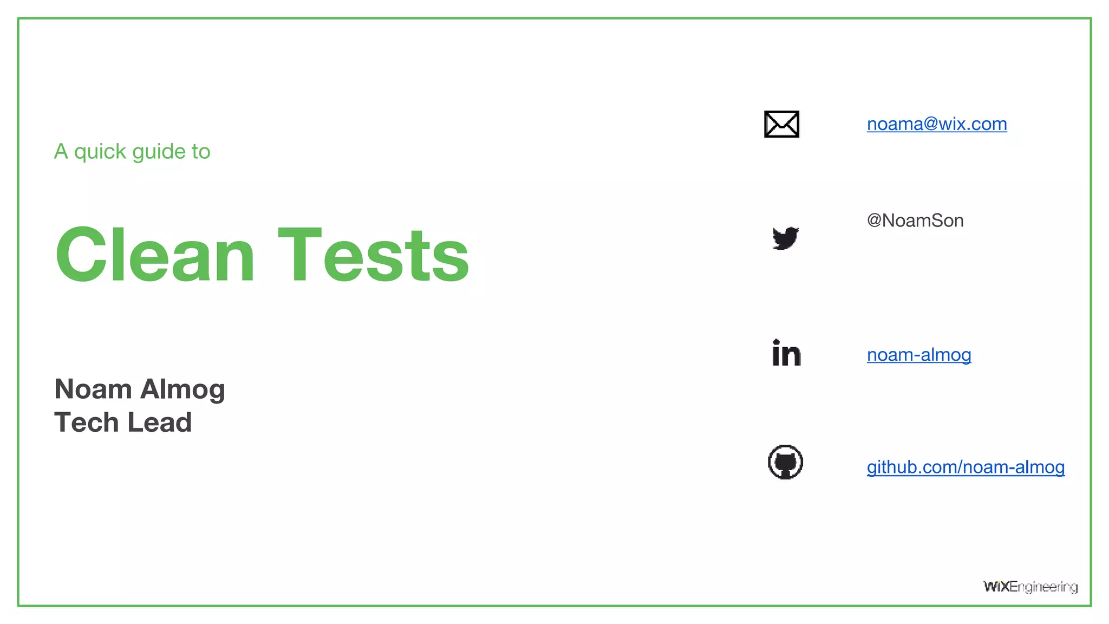Open the noama@wix.com email link
The image size is (1109, 624).
[937, 124]
